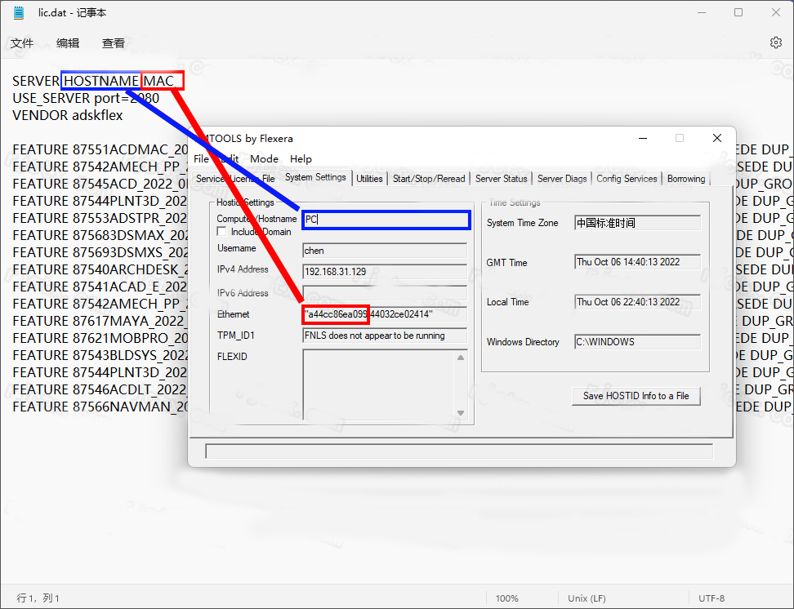The height and width of the screenshot is (609, 794).
Task: Click the FEATURE 87553ADSTPR line
Action: (100, 218)
